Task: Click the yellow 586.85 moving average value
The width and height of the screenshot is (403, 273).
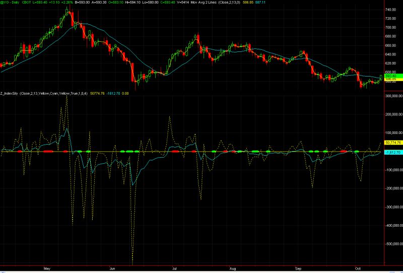Action: coord(248,3)
